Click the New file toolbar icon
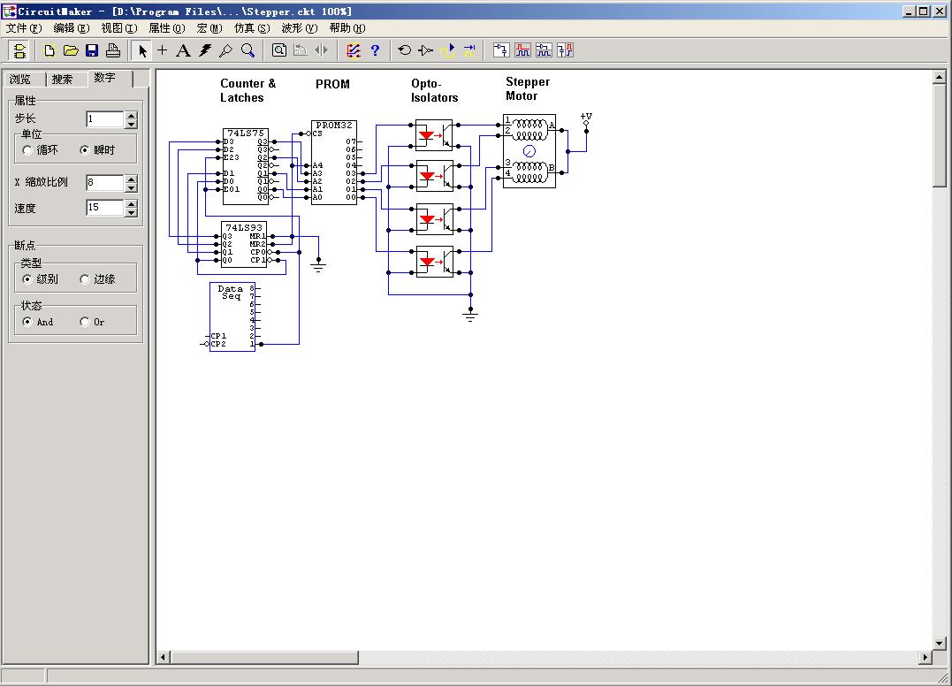 point(50,50)
